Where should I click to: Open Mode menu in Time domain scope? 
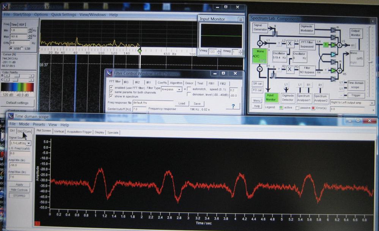click(24, 124)
